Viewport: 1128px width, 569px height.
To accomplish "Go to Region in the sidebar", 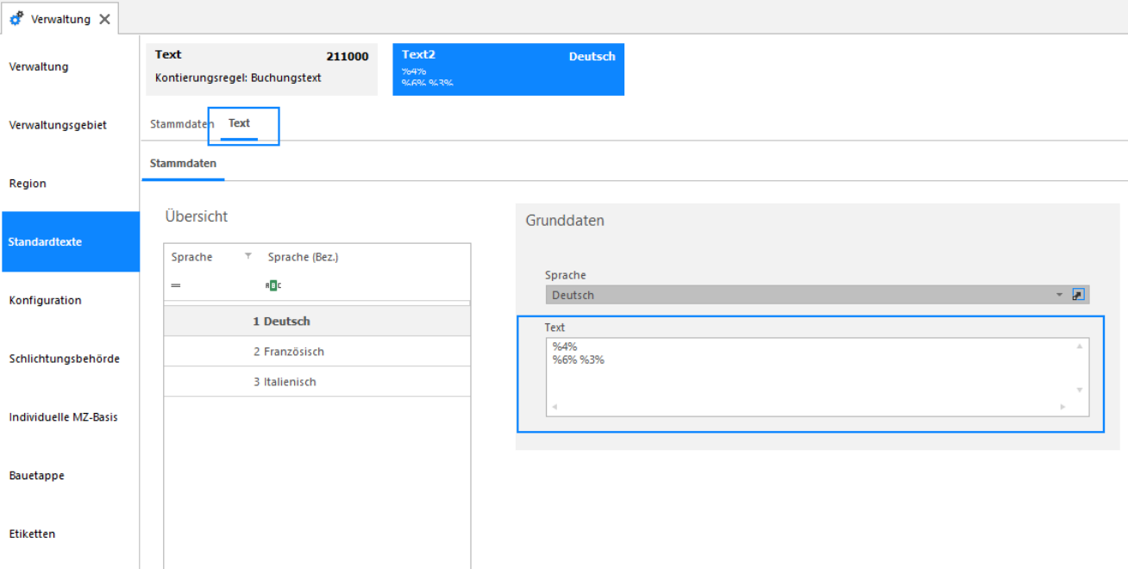I will 70,184.
